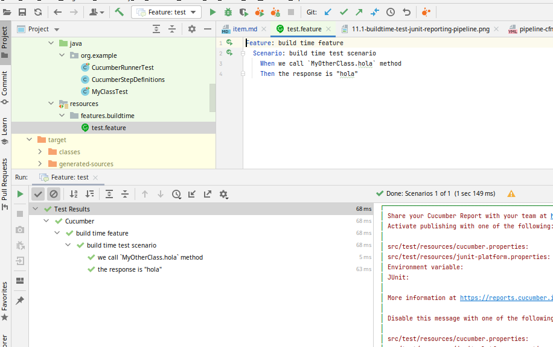The height and width of the screenshot is (347, 553).
Task: Open test runner settings gear
Action: (x=223, y=194)
